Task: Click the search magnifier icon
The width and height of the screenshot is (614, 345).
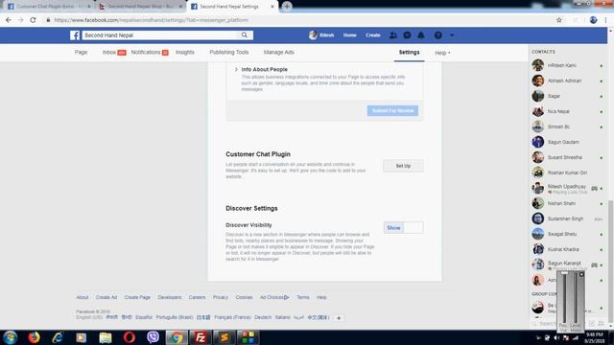Action: (245, 35)
